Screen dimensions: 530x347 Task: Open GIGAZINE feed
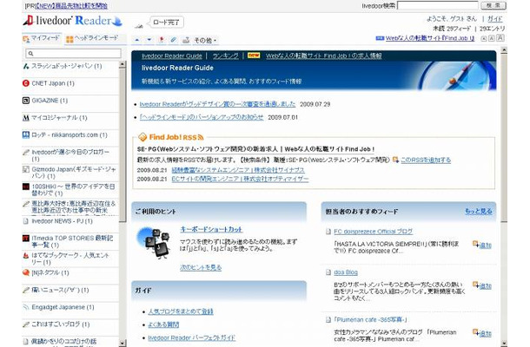click(x=50, y=101)
